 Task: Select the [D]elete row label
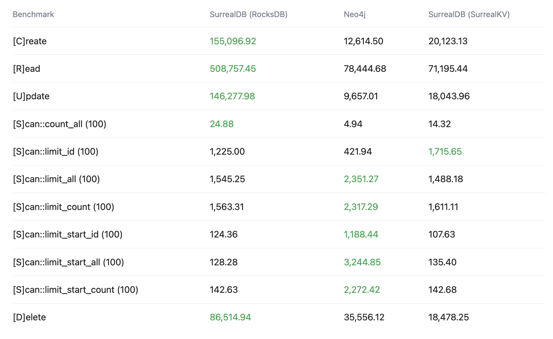pos(29,317)
